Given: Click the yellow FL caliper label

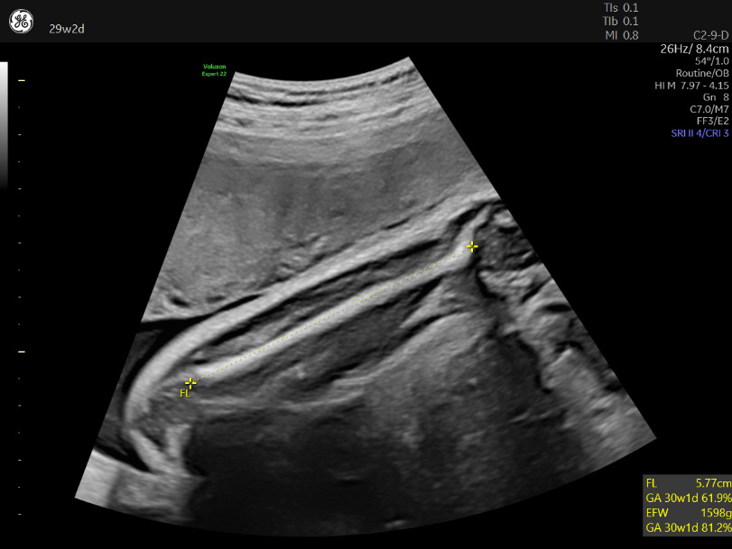Looking at the screenshot, I should point(184,393).
